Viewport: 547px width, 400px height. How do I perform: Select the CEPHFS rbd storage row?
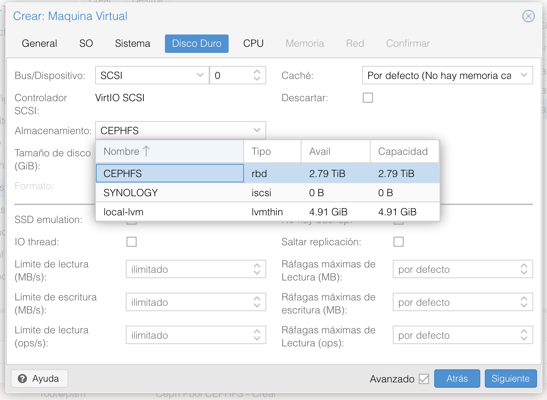(x=169, y=173)
